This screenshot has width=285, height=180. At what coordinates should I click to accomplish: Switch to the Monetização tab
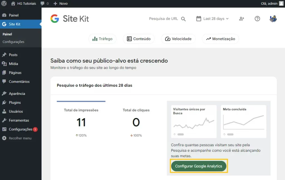click(x=220, y=39)
